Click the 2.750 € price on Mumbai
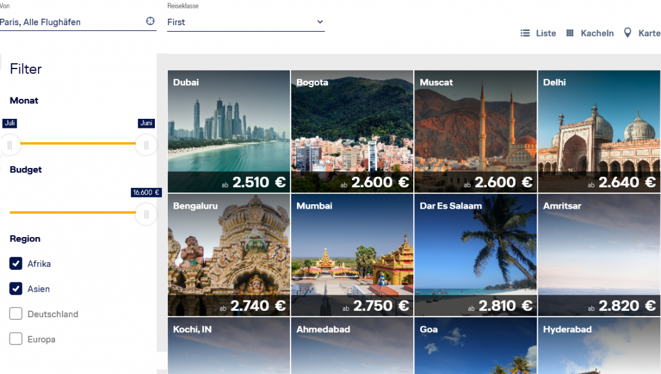 click(381, 306)
